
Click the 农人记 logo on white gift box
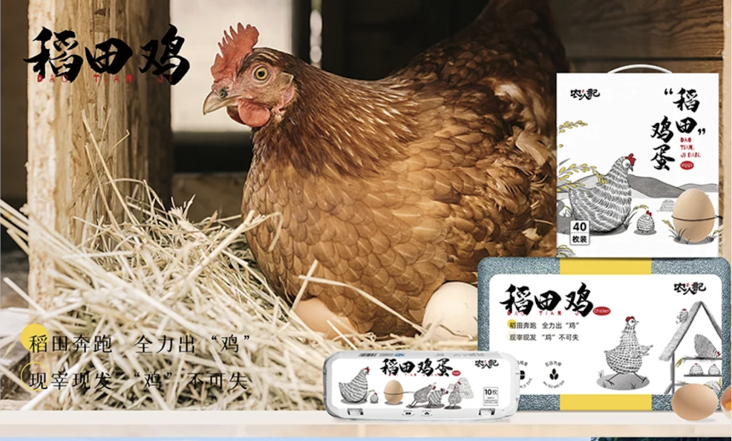tap(584, 94)
